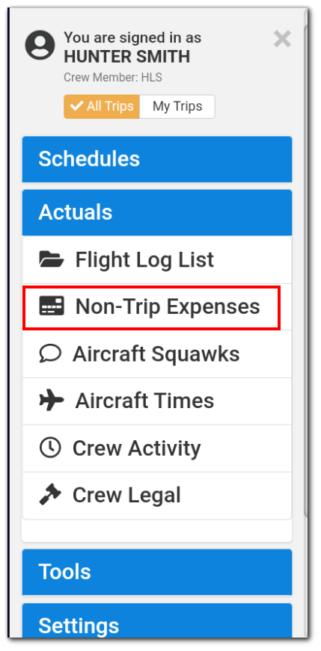
Task: Expand the Schedules section
Action: pyautogui.click(x=157, y=159)
